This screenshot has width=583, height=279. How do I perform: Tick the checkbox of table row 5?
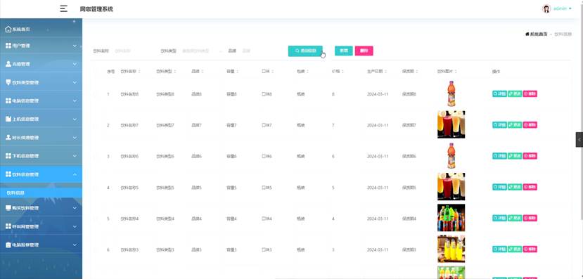[96, 219]
